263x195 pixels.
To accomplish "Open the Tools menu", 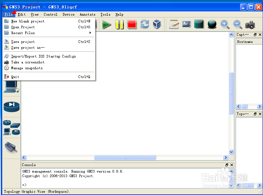I will (x=105, y=15).
